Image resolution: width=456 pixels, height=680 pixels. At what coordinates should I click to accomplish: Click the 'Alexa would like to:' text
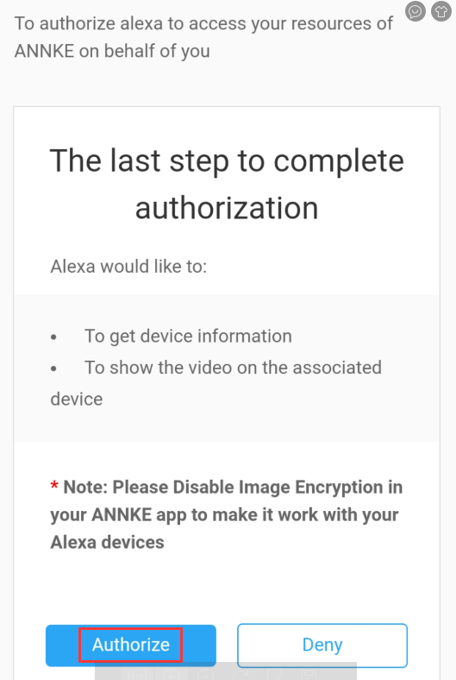tap(128, 267)
